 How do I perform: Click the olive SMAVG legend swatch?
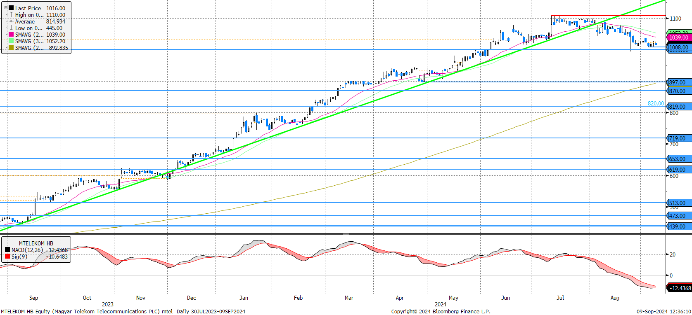[12, 48]
